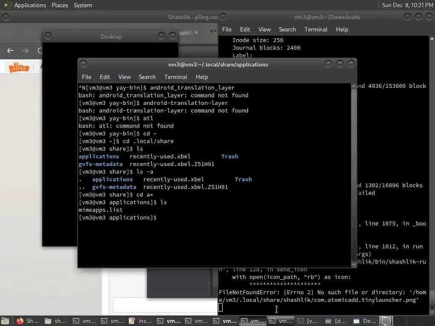Click the distro logo icon beside Applications
The image size is (435, 326).
tap(8, 5)
